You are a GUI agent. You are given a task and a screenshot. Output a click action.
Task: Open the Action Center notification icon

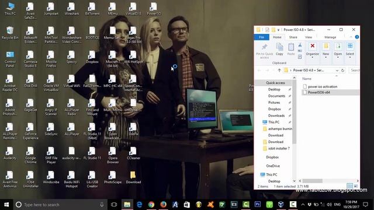[x=365, y=204]
